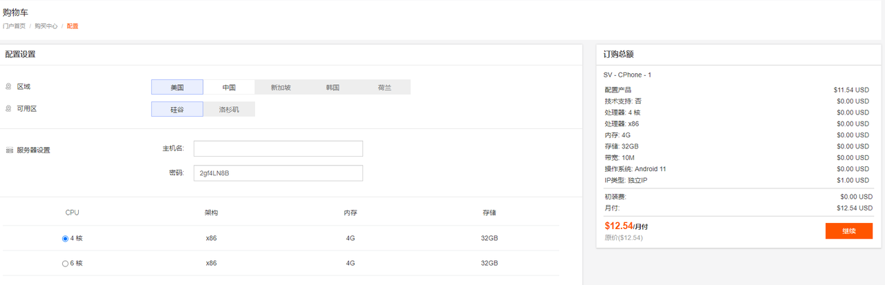Click the $11.54 USD price value
Viewport: 885px width, 285px height.
click(851, 90)
